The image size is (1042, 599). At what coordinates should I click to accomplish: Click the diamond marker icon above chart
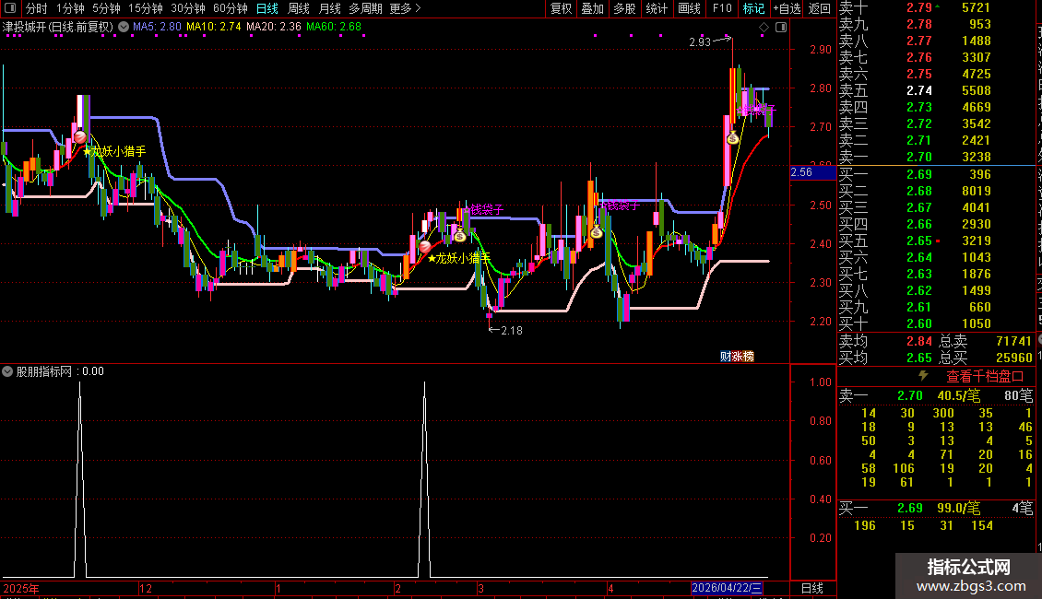pos(764,28)
